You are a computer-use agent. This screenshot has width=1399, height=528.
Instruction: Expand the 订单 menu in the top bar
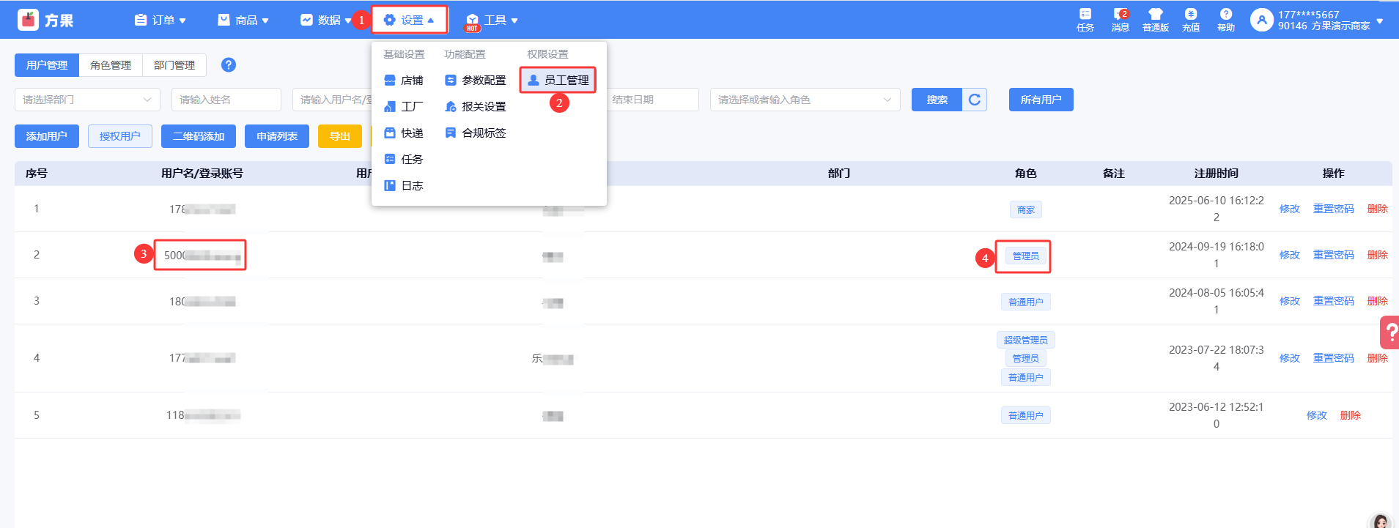pos(160,21)
